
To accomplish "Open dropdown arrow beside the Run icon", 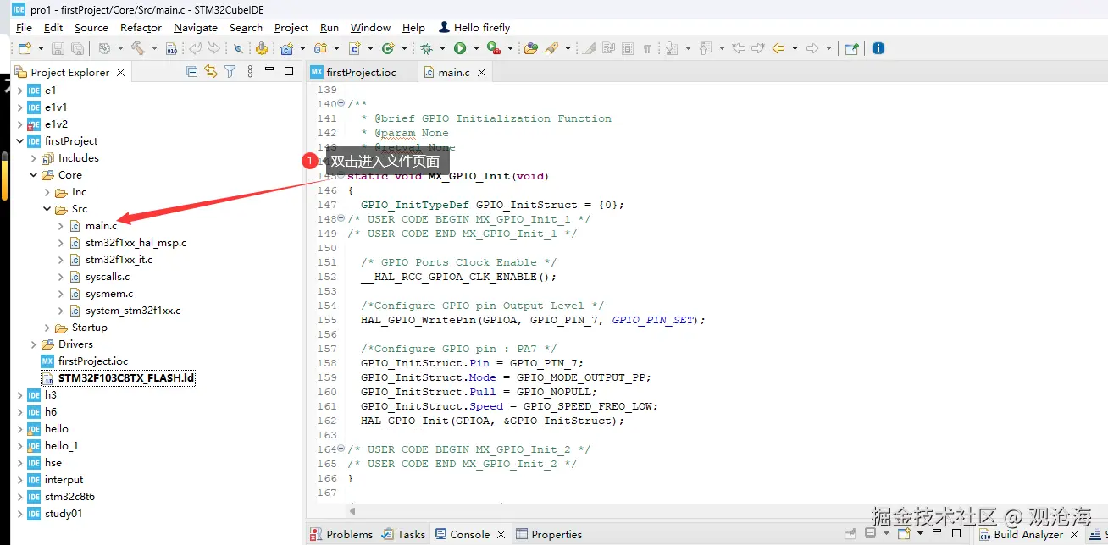I will 476,49.
